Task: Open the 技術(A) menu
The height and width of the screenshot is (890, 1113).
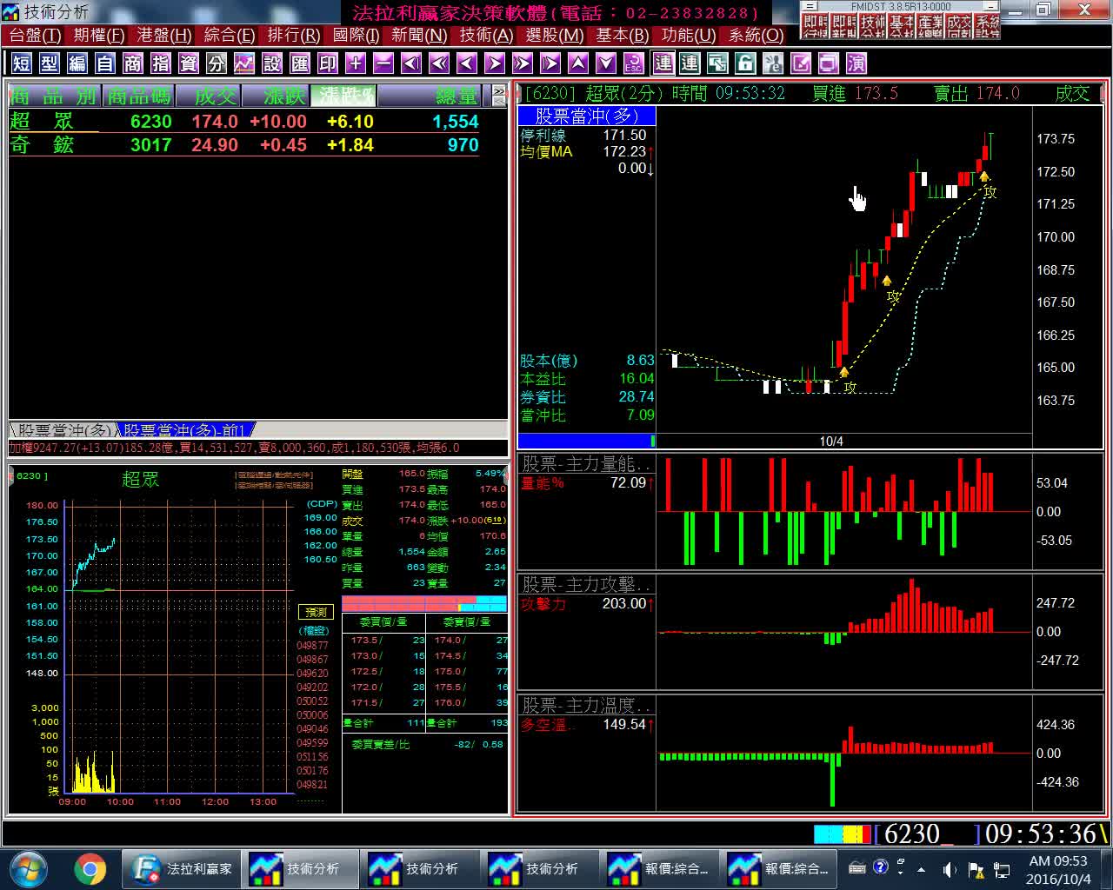Action: point(486,36)
